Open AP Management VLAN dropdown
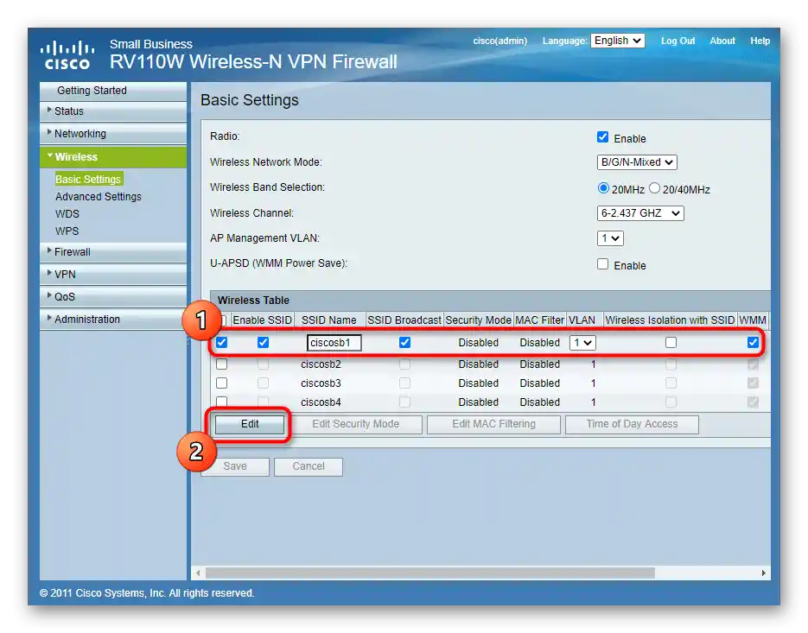The height and width of the screenshot is (633, 808). (x=611, y=238)
